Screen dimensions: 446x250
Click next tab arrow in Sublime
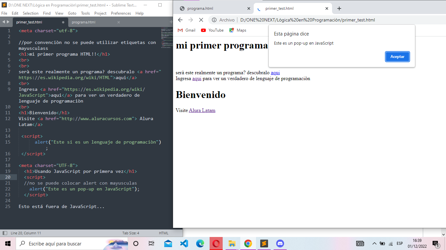point(8,22)
